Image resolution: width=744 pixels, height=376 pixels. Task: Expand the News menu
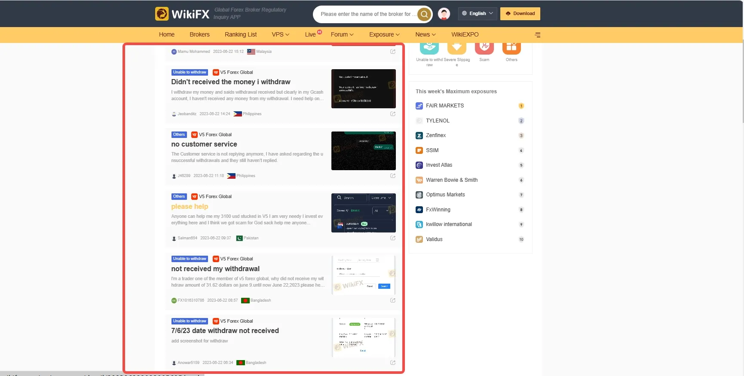426,35
